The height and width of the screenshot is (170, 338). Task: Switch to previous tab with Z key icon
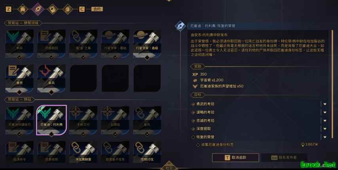point(9,9)
